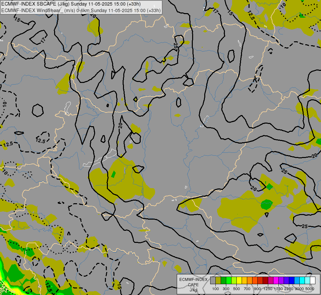This screenshot has width=321, height=295.
Task: Click the "500" legend scale value
Action: point(236,289)
